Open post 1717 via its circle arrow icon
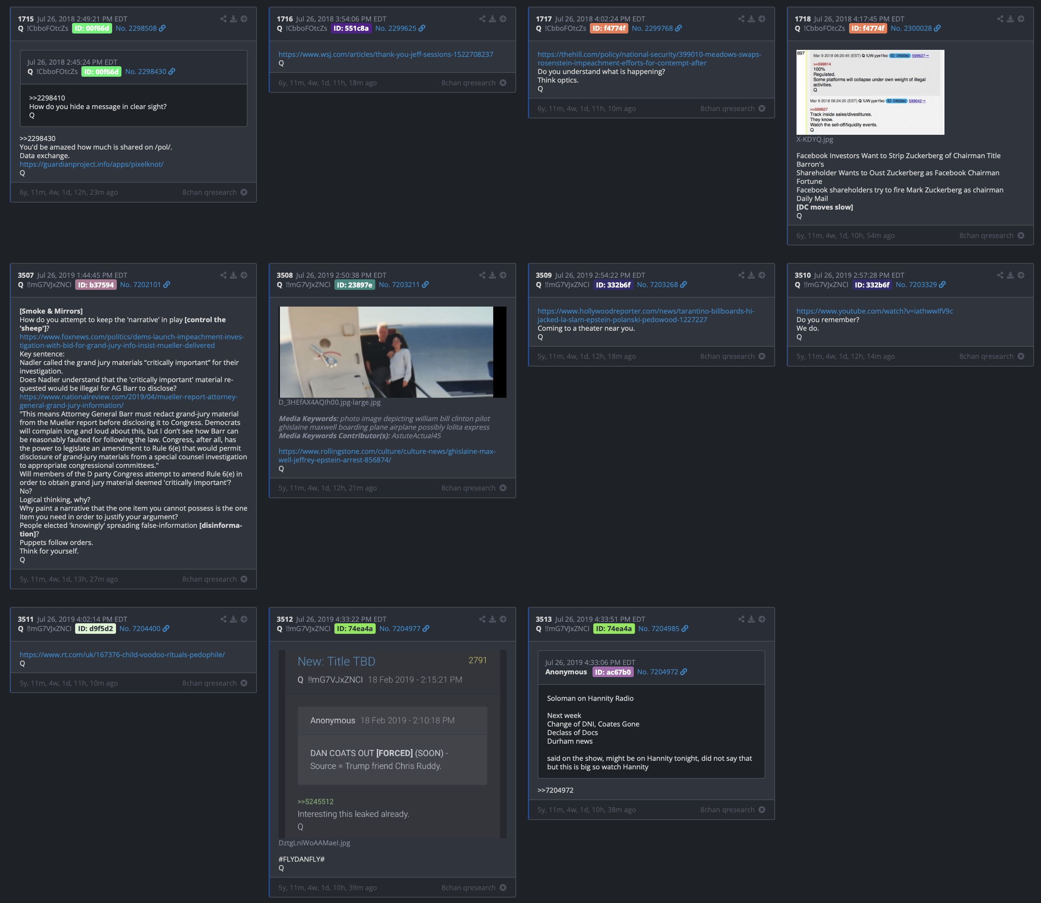Screen dimensions: 1041x903 coord(761,19)
